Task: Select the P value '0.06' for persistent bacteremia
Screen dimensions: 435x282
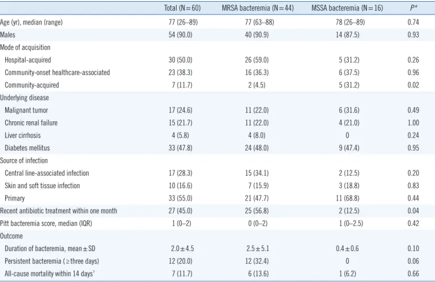Action: pyautogui.click(x=413, y=261)
